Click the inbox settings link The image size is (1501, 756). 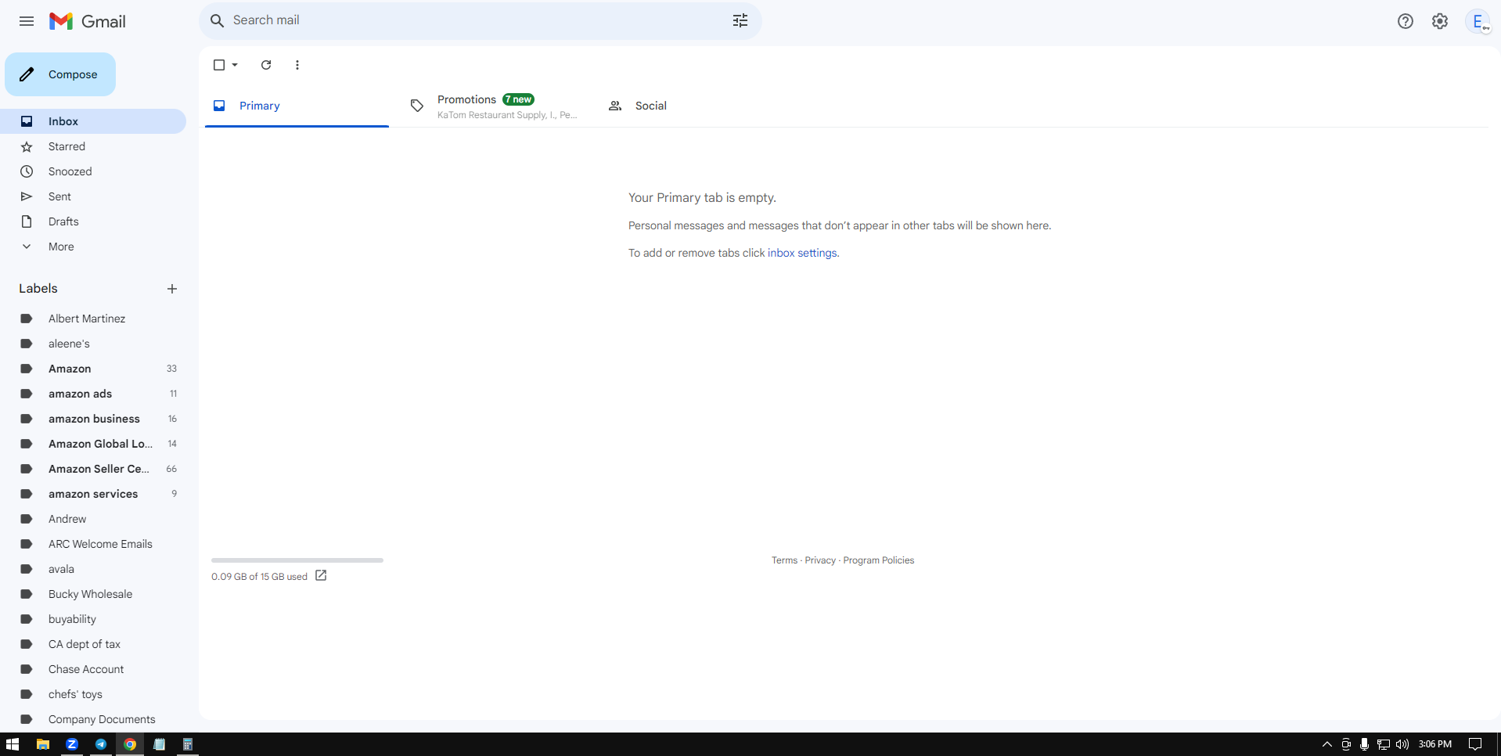[x=802, y=253]
